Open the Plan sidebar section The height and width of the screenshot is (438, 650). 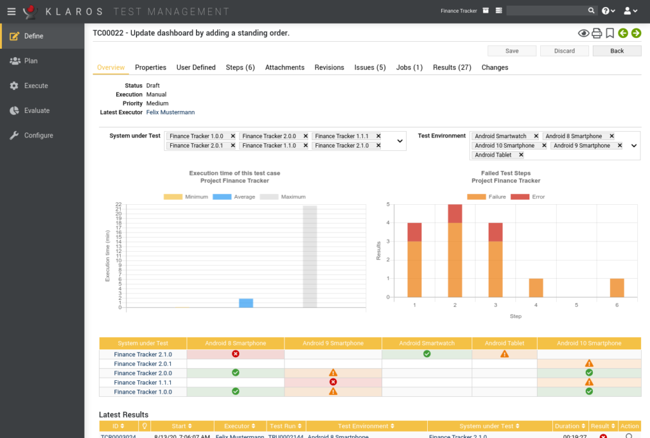pos(43,61)
